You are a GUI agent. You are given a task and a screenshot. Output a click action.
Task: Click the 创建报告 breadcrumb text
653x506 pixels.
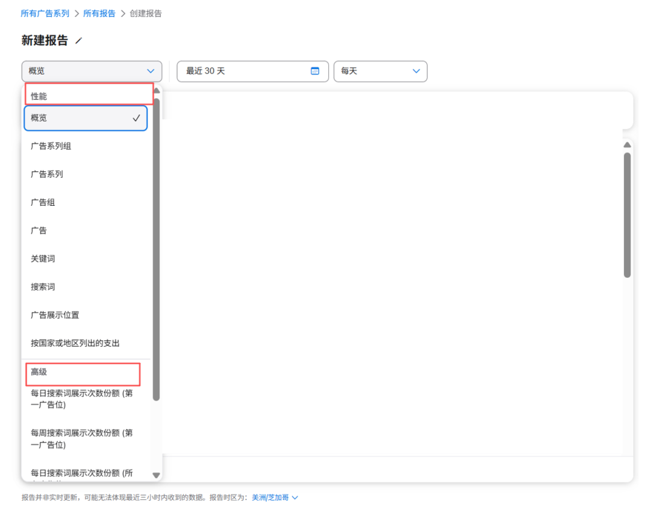pos(146,13)
